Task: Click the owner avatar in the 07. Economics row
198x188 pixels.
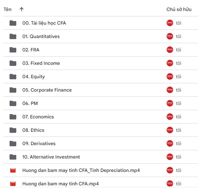Action: (170, 117)
